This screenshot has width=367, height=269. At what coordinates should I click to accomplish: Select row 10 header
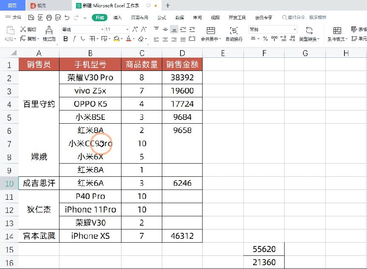9,183
